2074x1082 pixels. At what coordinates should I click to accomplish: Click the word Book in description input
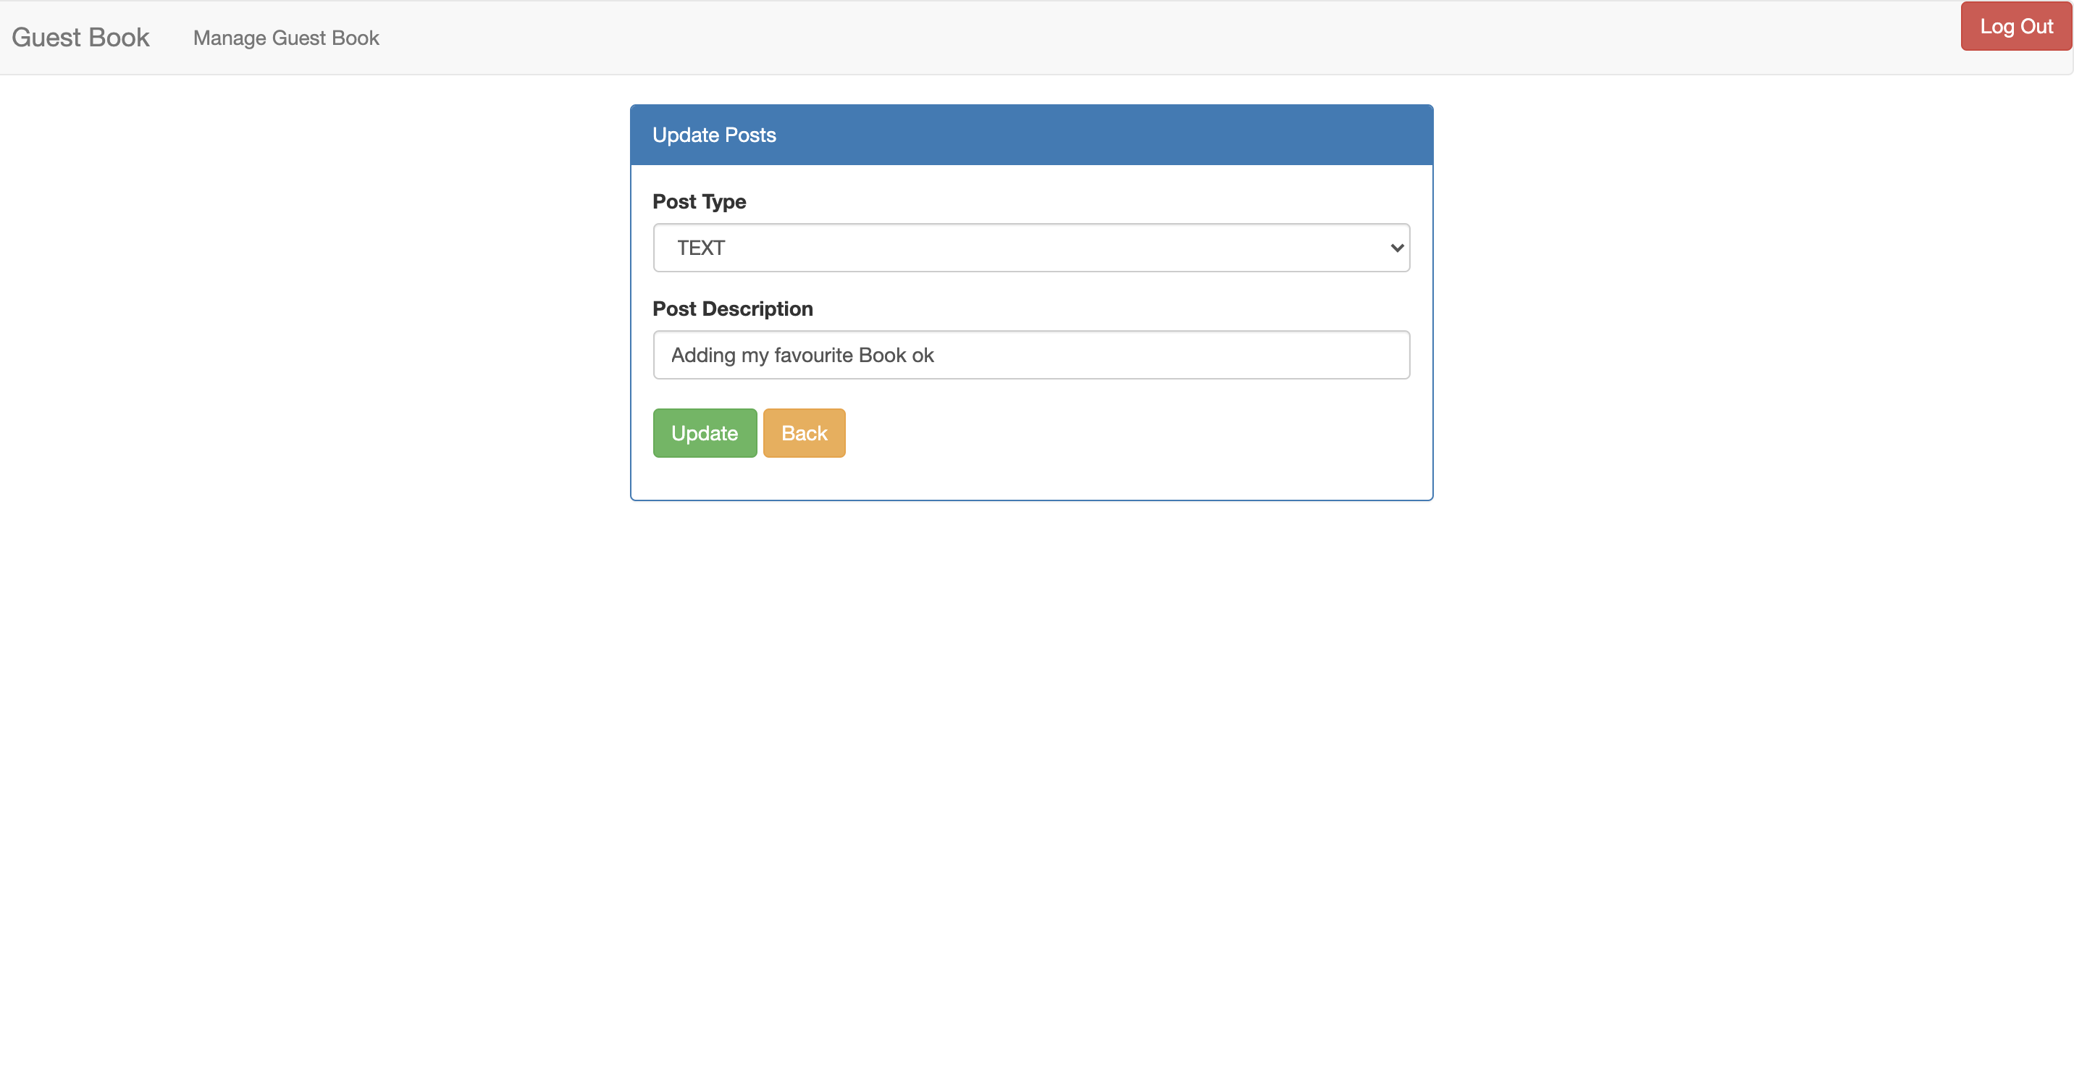881,355
